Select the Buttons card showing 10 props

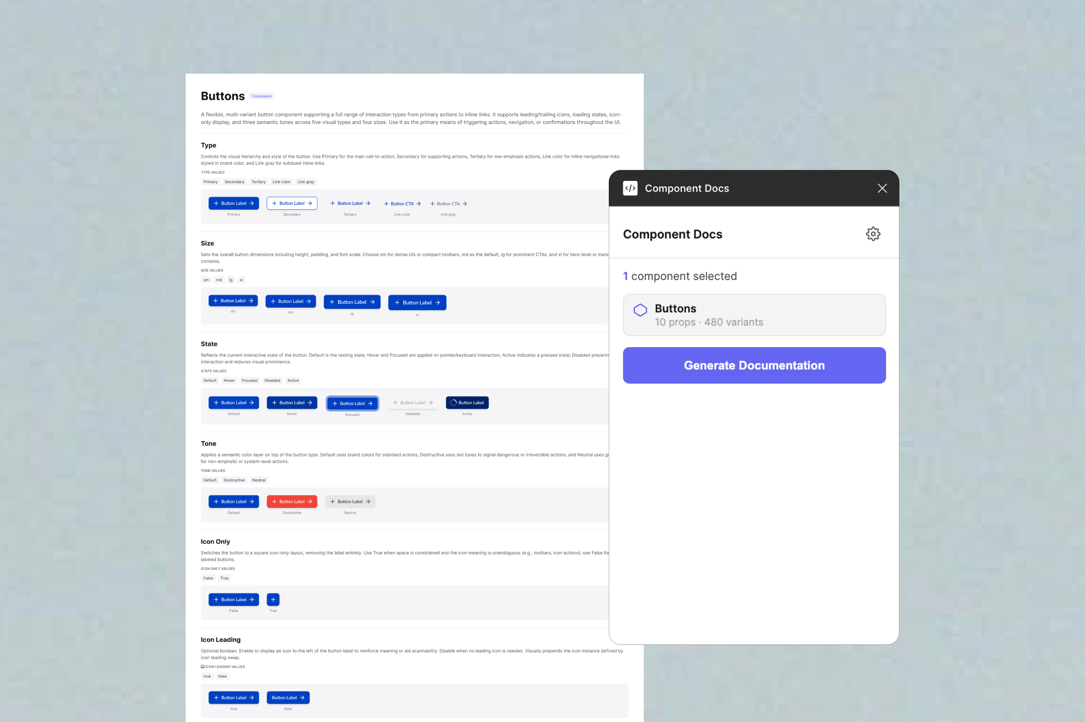[754, 315]
